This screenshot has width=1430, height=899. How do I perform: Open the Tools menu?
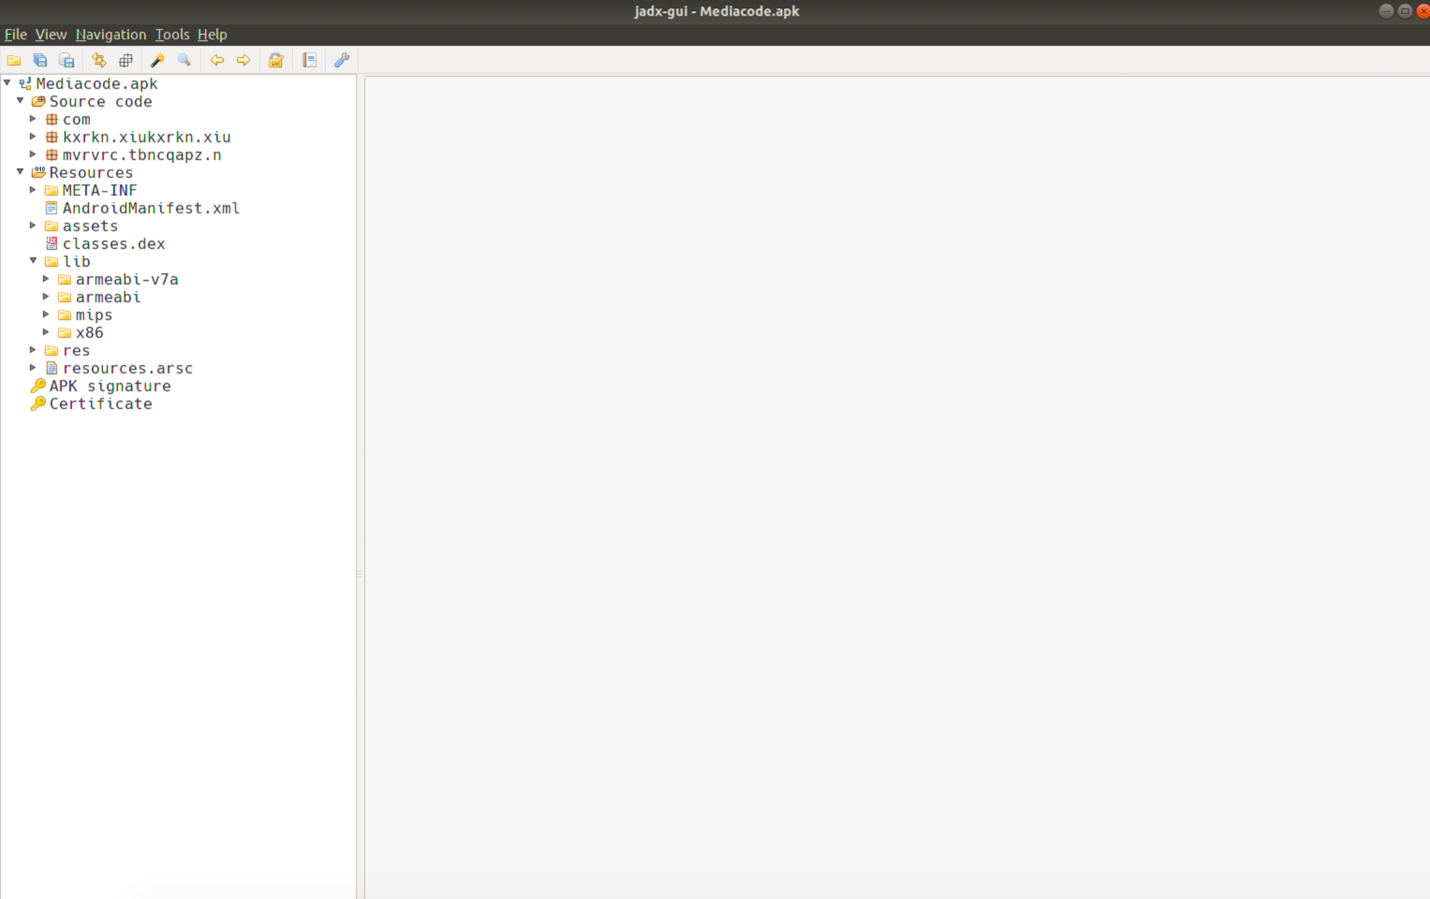coord(172,34)
